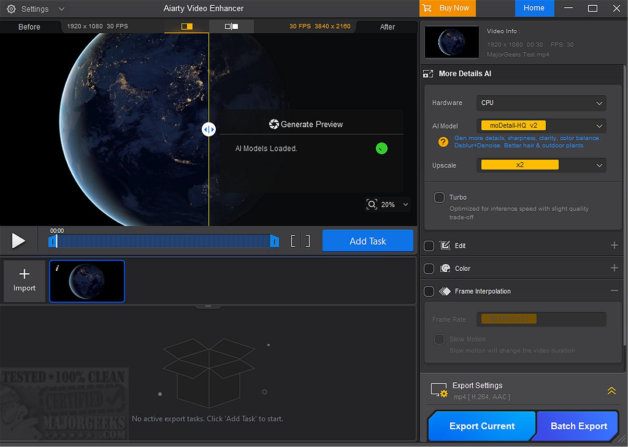The image size is (628, 447).
Task: Collapse Export Settings with double chevron
Action: 611,391
